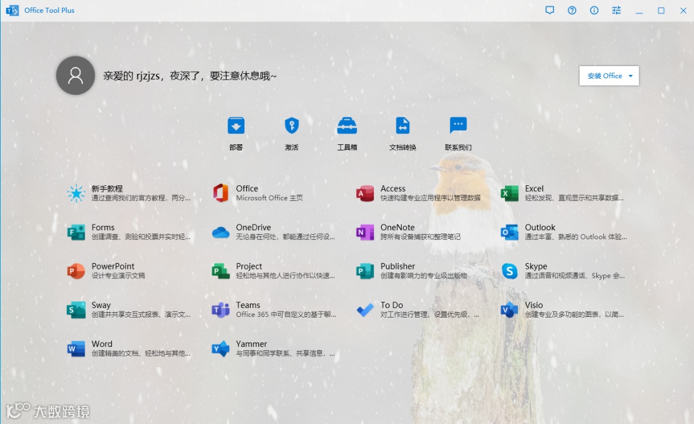
Task: Click the Publisher app icon
Action: [x=365, y=271]
